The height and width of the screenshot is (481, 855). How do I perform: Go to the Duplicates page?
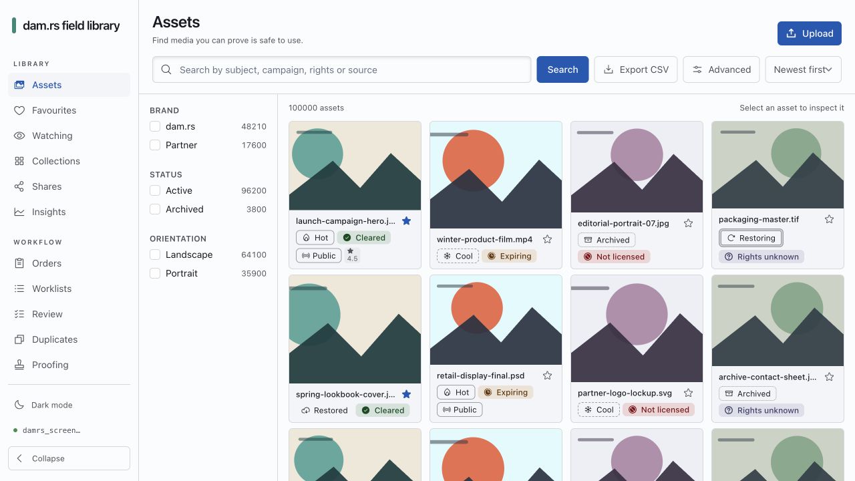tap(69, 339)
